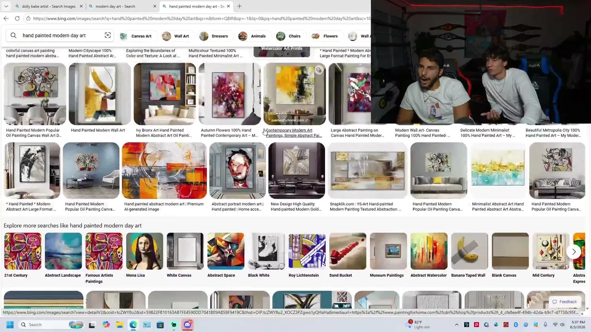Filter results by Wall Art chip
This screenshot has height=332, width=591.
pos(175,36)
